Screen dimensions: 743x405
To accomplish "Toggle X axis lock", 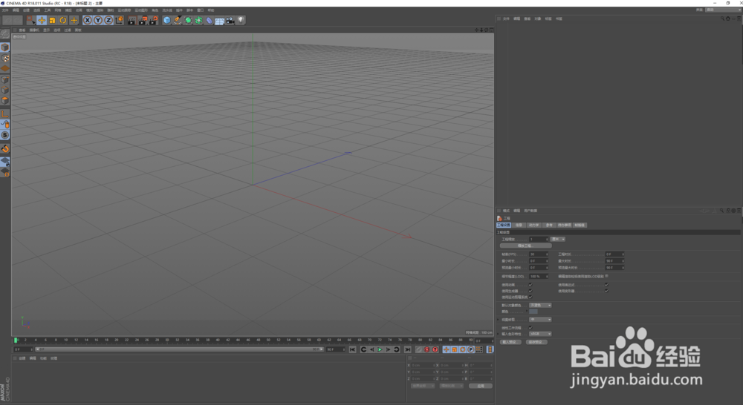I will (x=87, y=20).
